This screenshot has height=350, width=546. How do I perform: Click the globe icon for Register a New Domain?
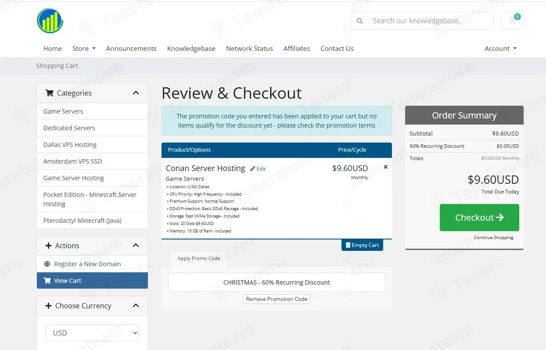[47, 264]
